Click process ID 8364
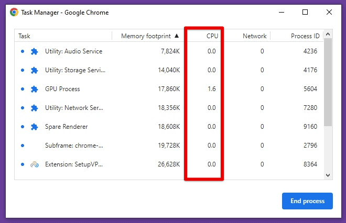 pos(310,164)
